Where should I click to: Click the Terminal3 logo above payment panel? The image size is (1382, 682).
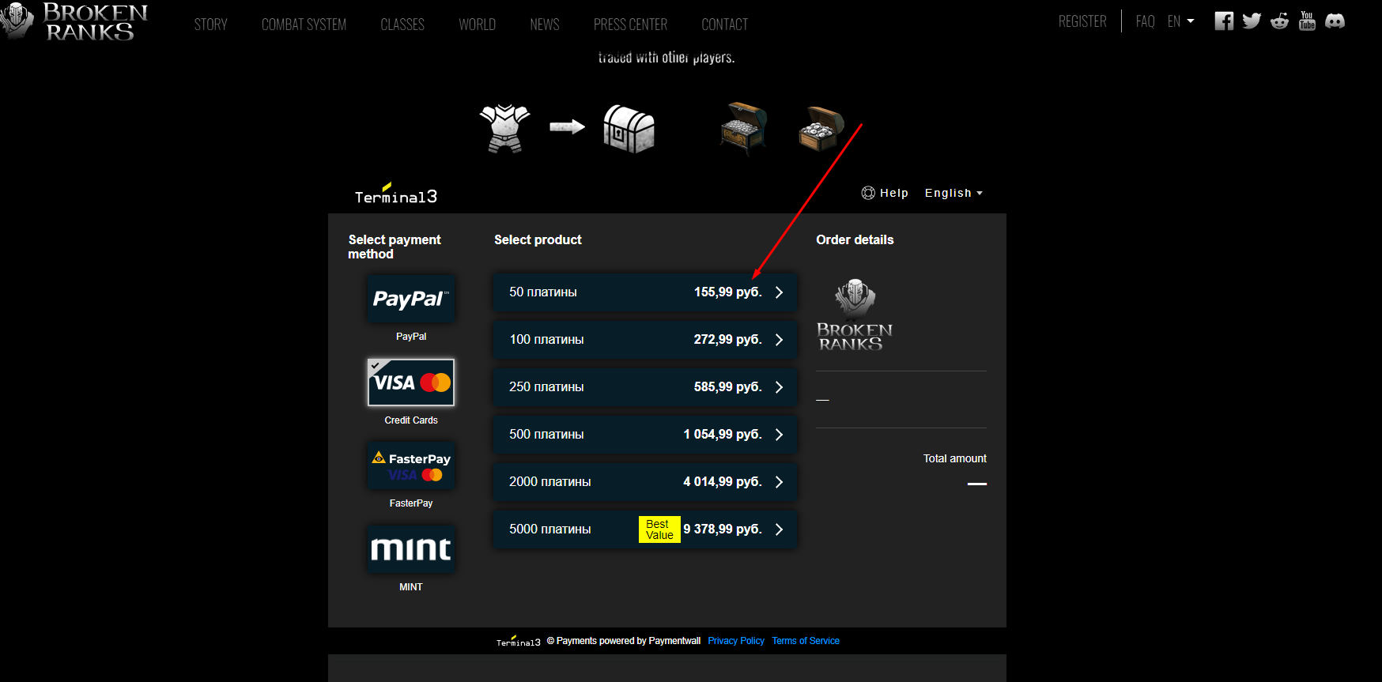pyautogui.click(x=395, y=194)
